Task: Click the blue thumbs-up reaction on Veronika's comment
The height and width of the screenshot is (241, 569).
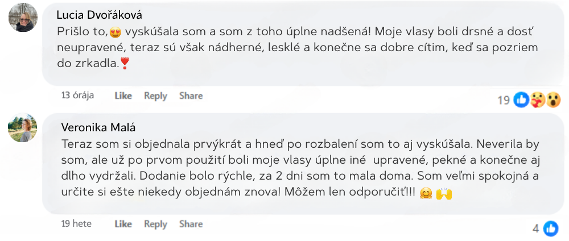Action: coord(550,228)
